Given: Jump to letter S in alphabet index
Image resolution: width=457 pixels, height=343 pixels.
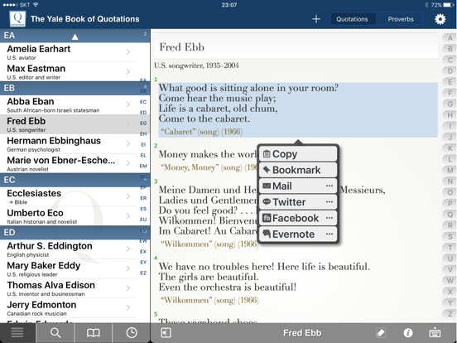Looking at the screenshot, I should 450,237.
